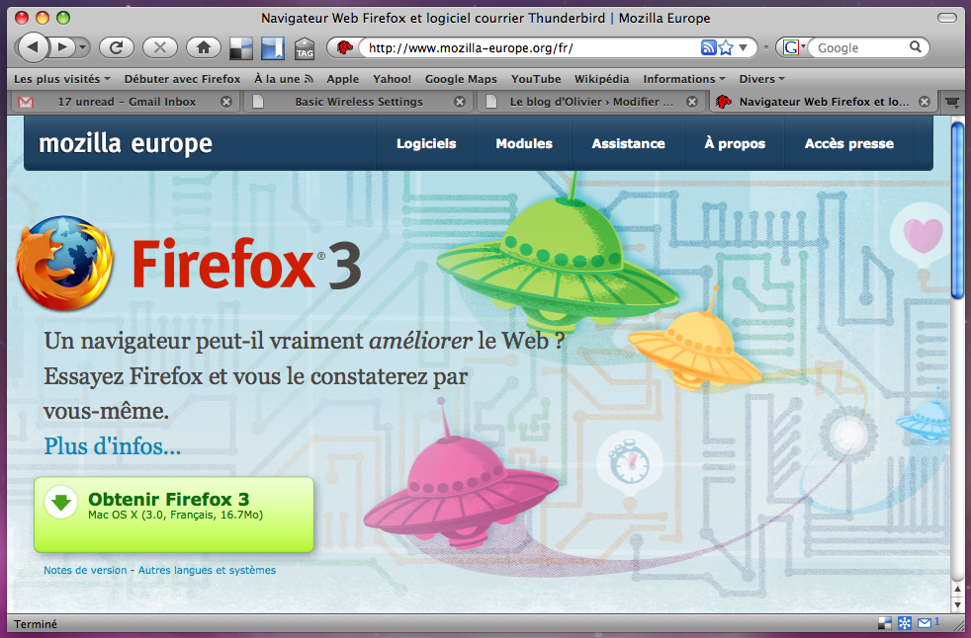Click scrollbar down arrow

(957, 604)
